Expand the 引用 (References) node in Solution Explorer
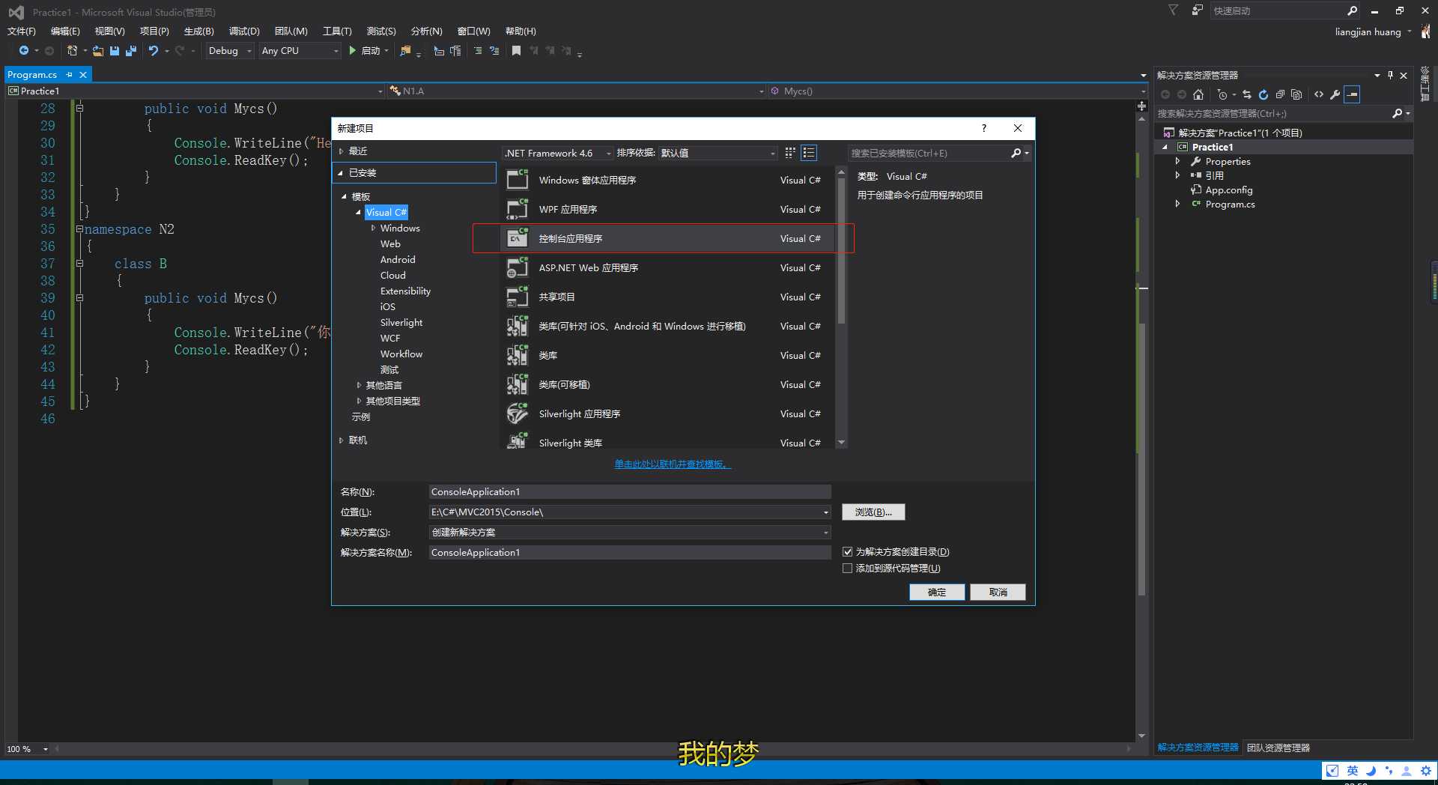This screenshot has width=1438, height=785. 1178,175
